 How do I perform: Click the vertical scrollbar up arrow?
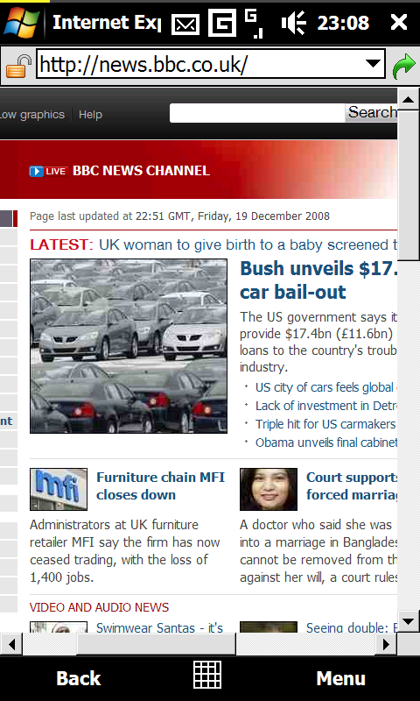point(409,99)
